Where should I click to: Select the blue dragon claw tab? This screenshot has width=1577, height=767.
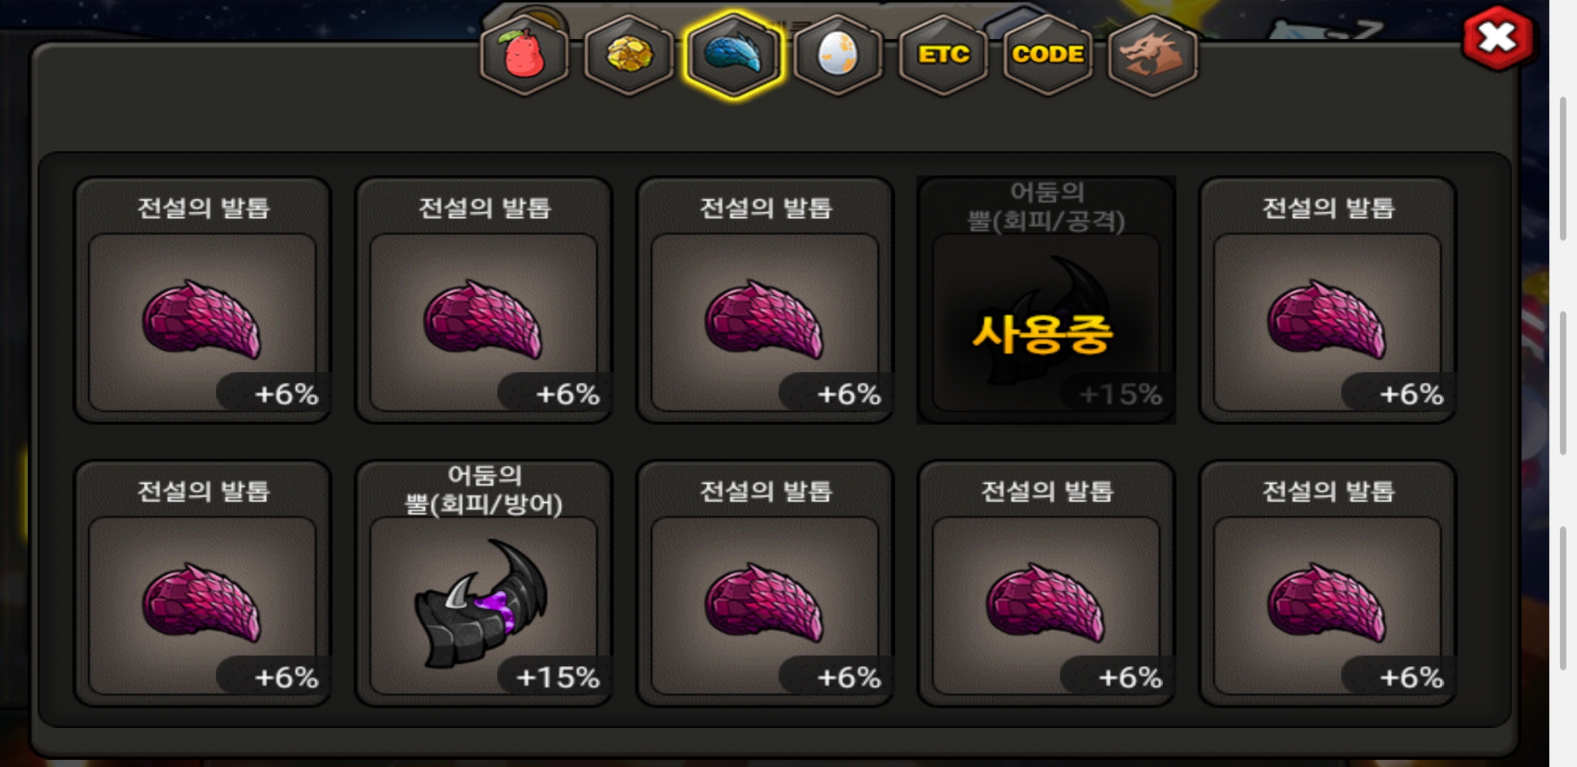[x=733, y=55]
